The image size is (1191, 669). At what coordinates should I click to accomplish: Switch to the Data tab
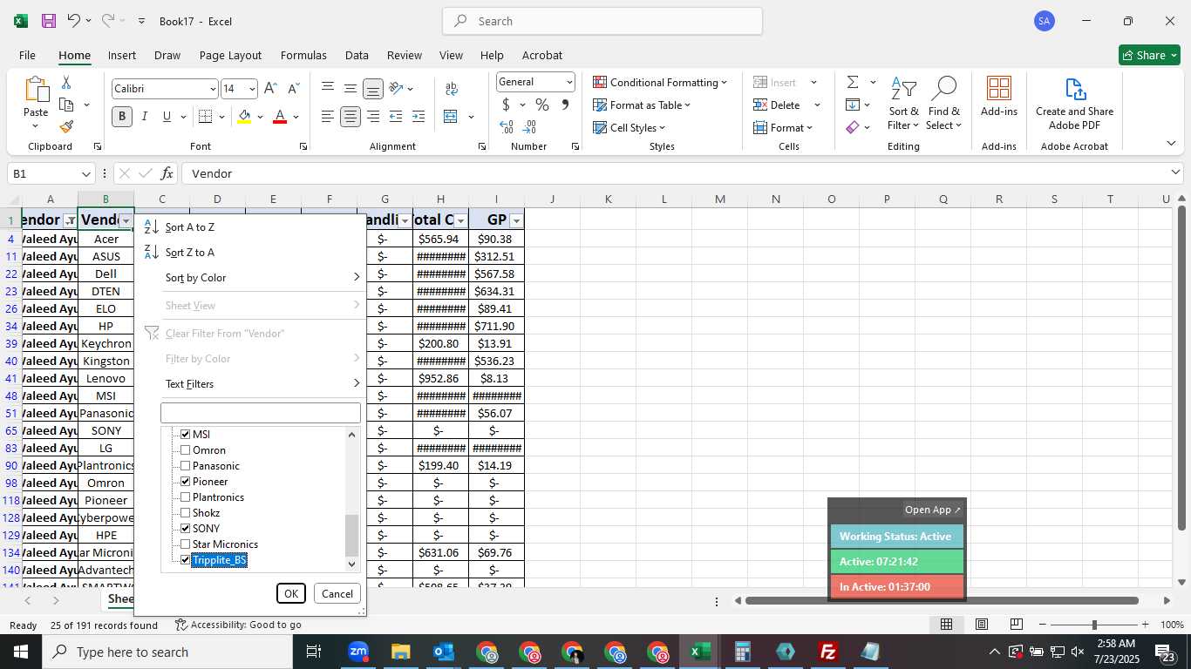pyautogui.click(x=357, y=55)
